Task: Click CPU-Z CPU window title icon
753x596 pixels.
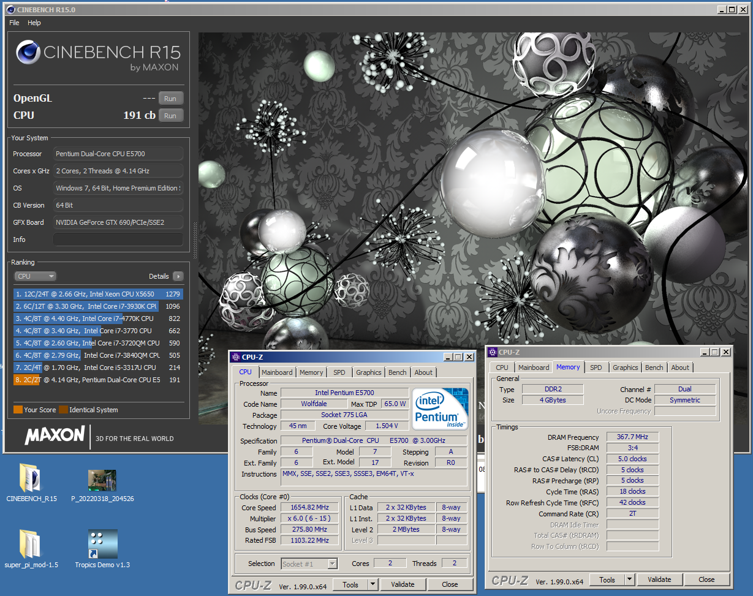Action: click(x=236, y=357)
